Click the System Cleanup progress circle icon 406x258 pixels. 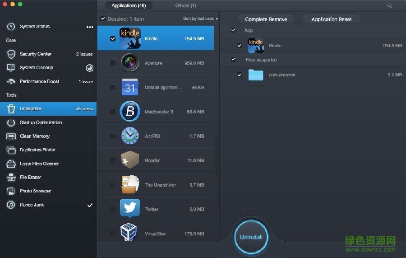tap(89, 68)
